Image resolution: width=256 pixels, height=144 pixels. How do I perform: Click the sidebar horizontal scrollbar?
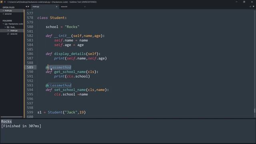click(12, 117)
